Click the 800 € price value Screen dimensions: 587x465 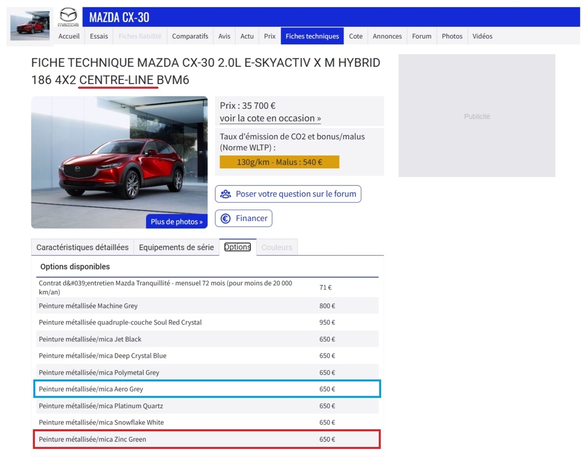point(327,306)
